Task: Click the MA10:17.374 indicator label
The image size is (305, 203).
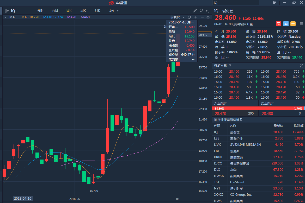Action: (53, 17)
